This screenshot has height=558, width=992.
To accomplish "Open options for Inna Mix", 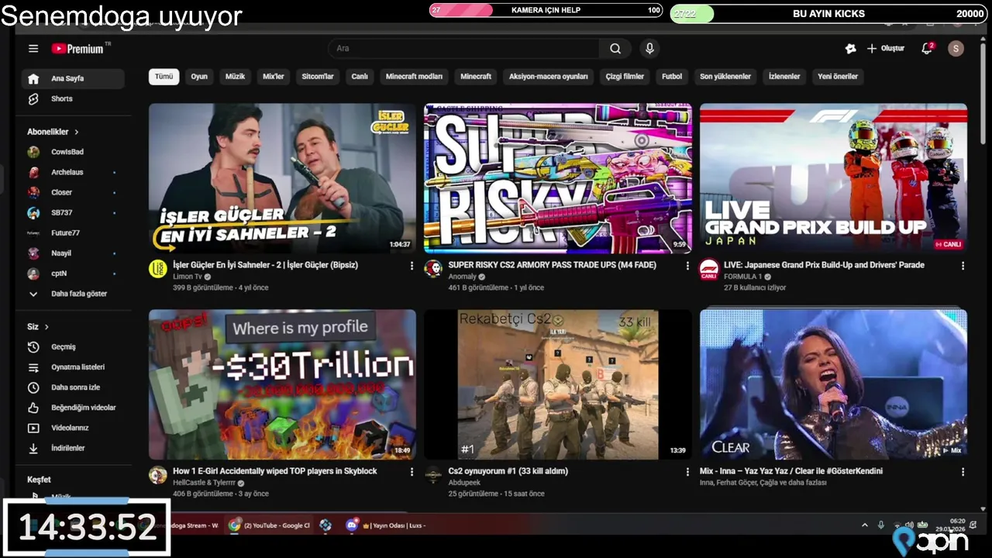I will pos(963,471).
